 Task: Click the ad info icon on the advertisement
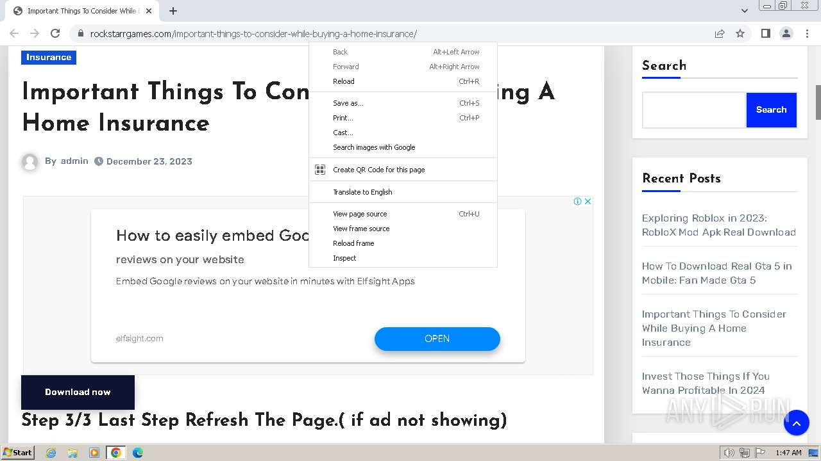click(577, 201)
